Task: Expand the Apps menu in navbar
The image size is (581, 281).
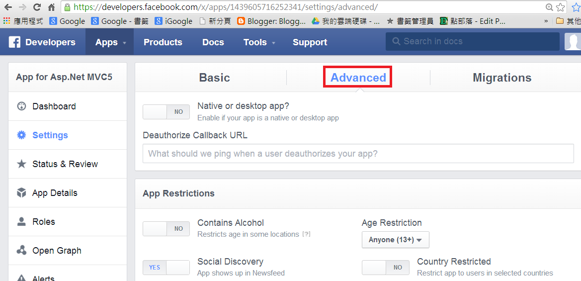Action: (110, 42)
